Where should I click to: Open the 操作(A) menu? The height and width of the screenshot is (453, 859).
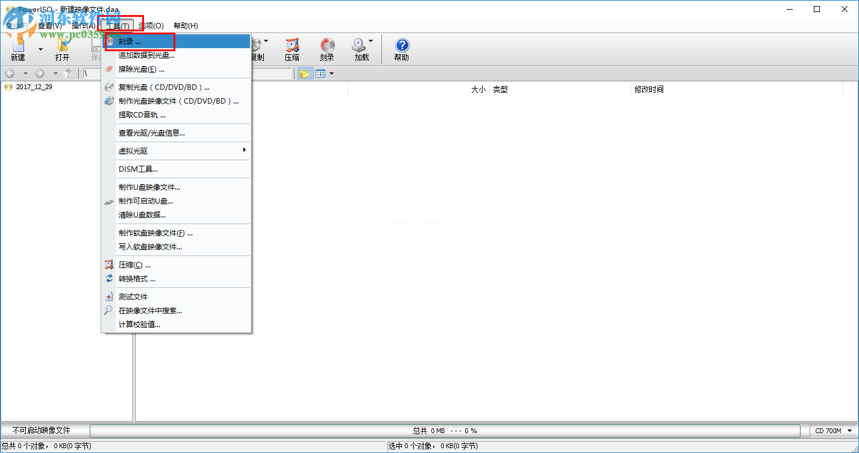pyautogui.click(x=83, y=26)
